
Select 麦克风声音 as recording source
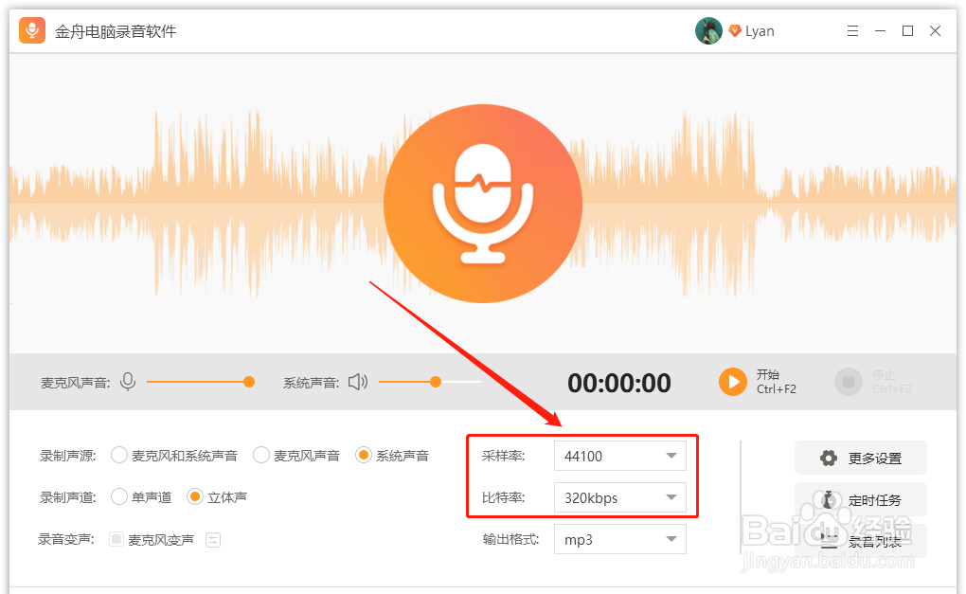click(297, 456)
